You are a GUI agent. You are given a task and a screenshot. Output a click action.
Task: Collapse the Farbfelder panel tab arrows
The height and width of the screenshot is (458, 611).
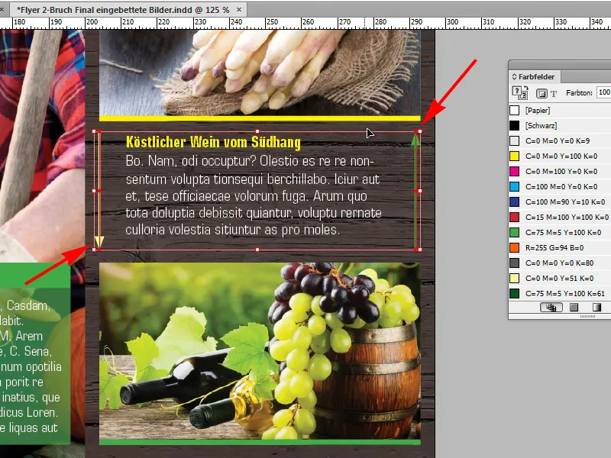coord(514,77)
